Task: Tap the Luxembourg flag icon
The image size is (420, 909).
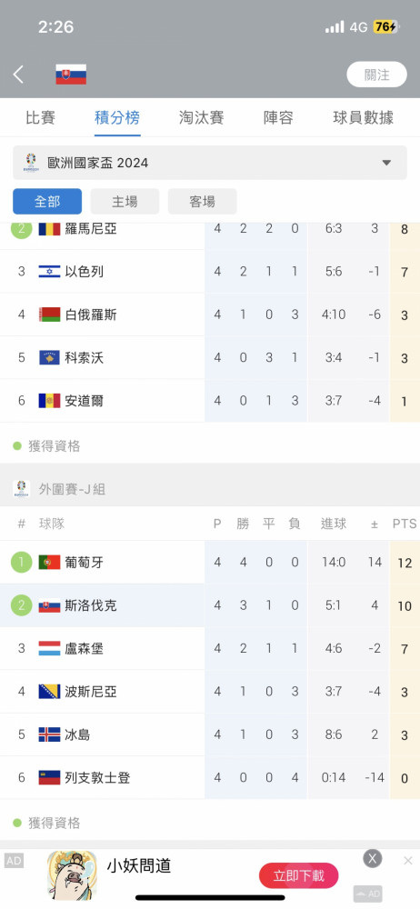Action: point(49,648)
